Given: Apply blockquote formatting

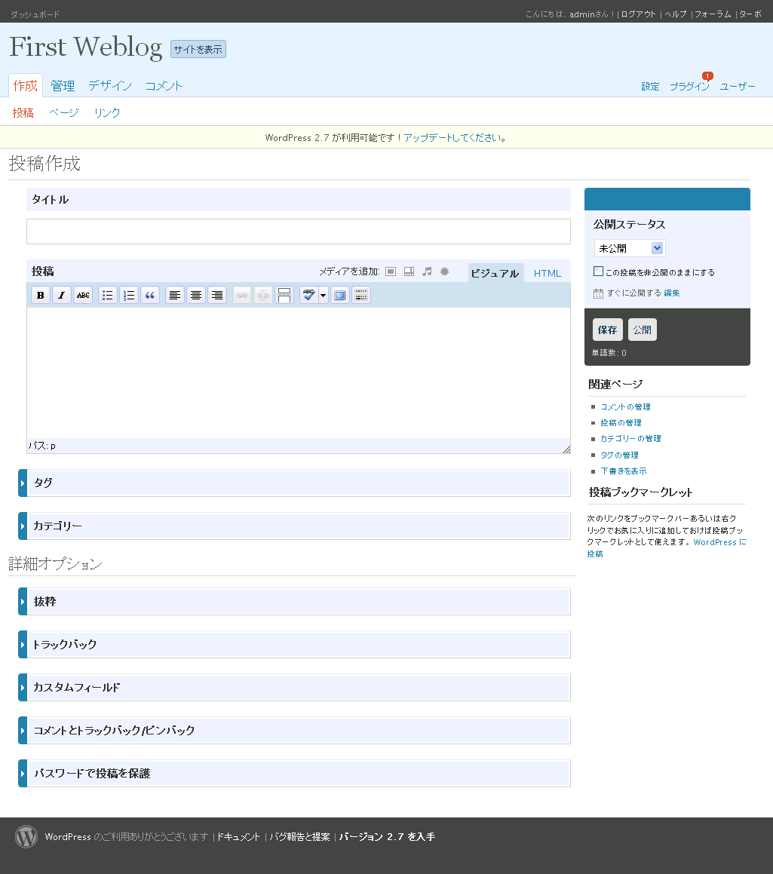Looking at the screenshot, I should pyautogui.click(x=150, y=296).
